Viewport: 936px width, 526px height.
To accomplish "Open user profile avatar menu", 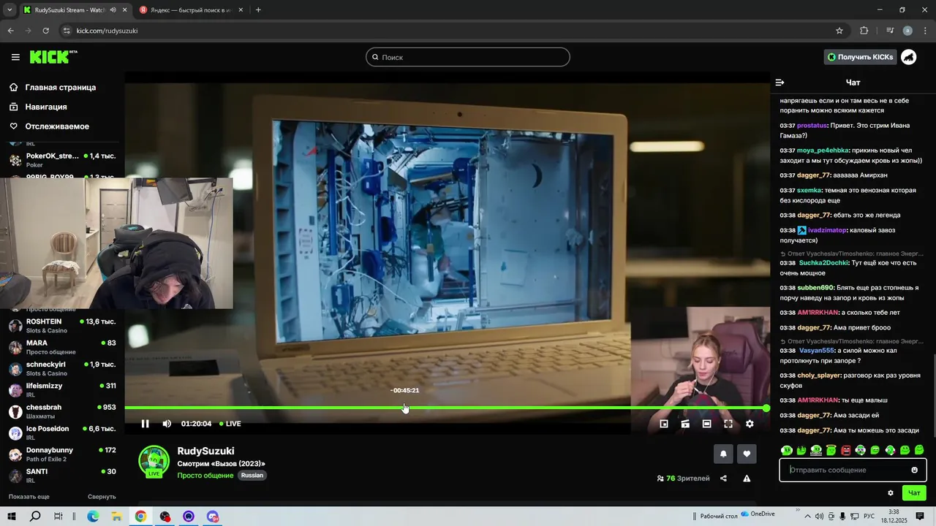I will pyautogui.click(x=909, y=57).
